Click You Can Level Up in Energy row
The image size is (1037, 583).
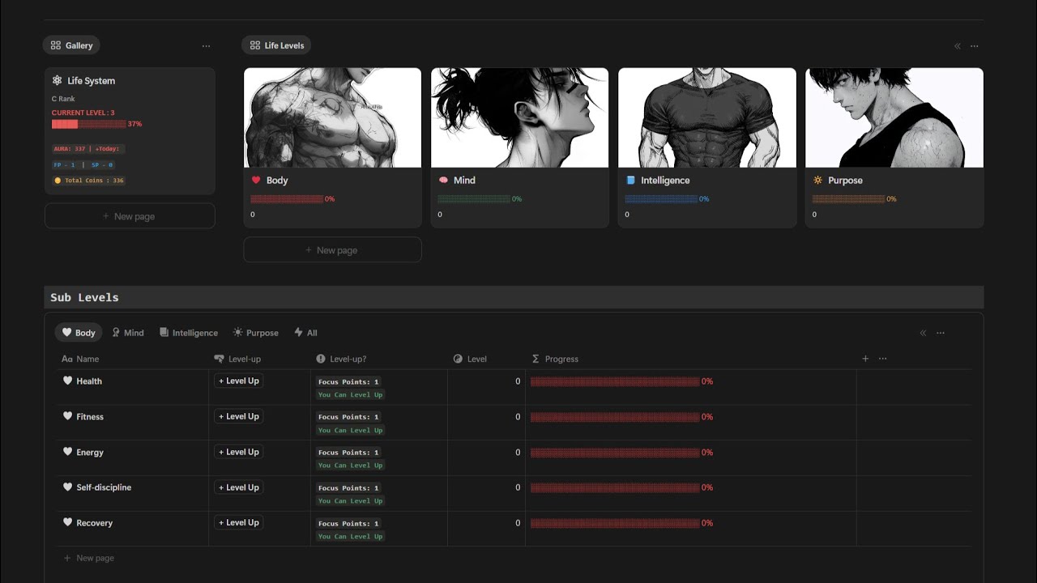pyautogui.click(x=350, y=466)
